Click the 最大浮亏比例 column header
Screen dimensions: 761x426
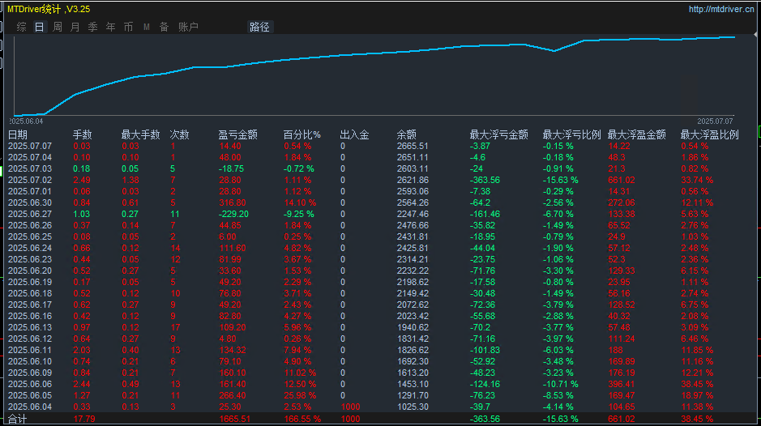tap(571, 134)
